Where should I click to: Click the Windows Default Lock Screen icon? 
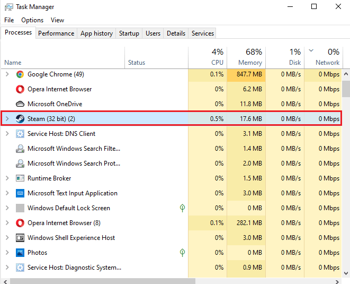tap(20, 208)
